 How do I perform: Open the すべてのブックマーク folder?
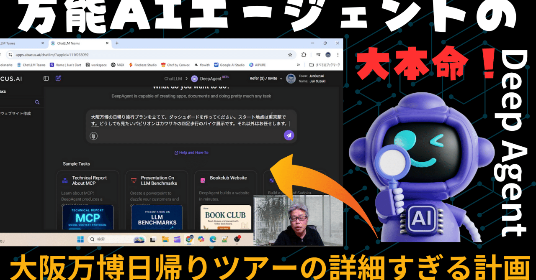click(x=325, y=64)
